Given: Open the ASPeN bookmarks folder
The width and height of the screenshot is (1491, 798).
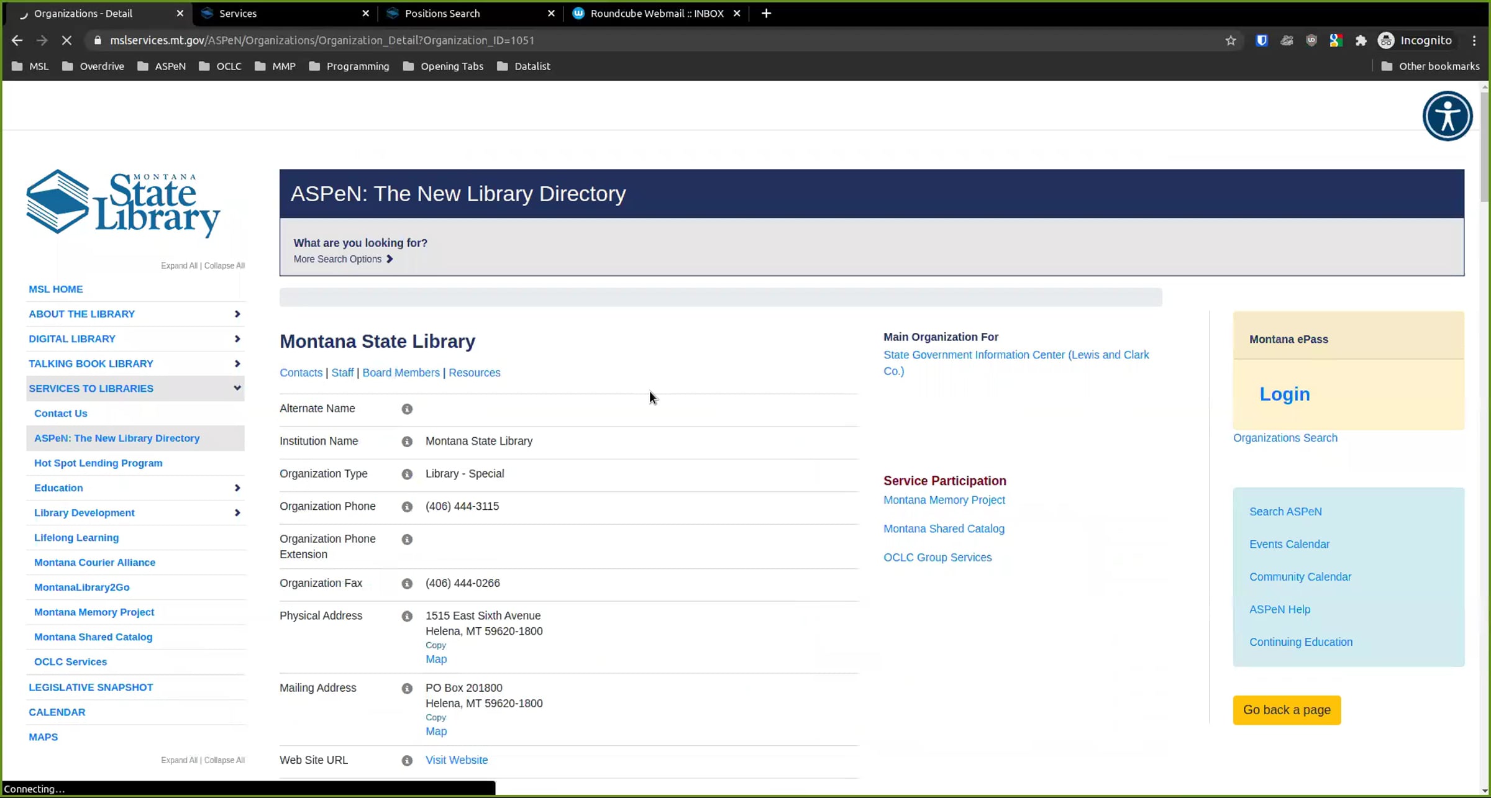Looking at the screenshot, I should [162, 66].
